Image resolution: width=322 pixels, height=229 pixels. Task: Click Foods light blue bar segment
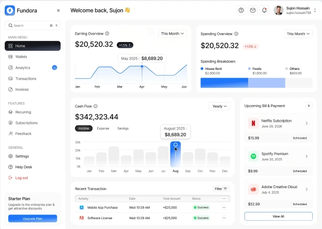pyautogui.click(x=267, y=83)
